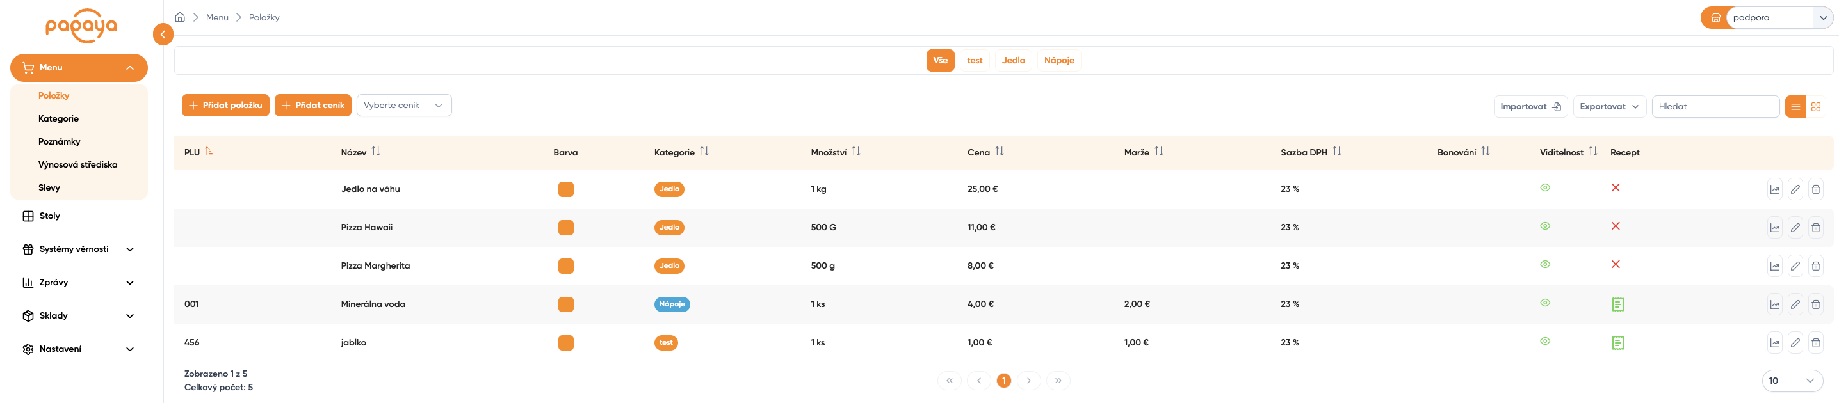The image size is (1839, 403).
Task: Delete the Minerálna voda item
Action: tap(1815, 304)
